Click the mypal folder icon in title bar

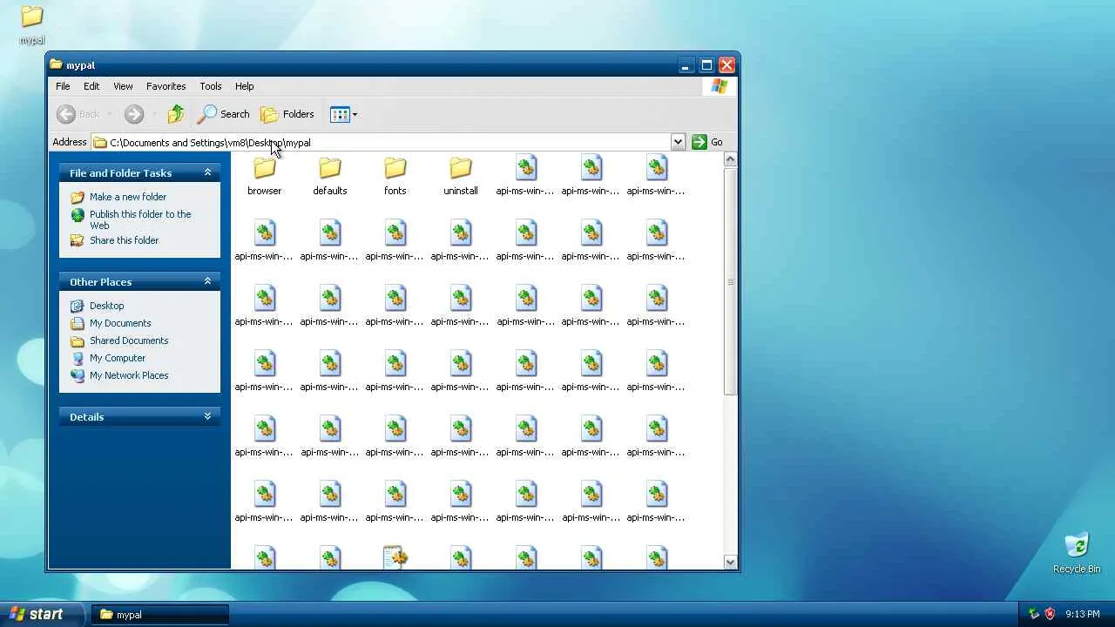click(57, 64)
